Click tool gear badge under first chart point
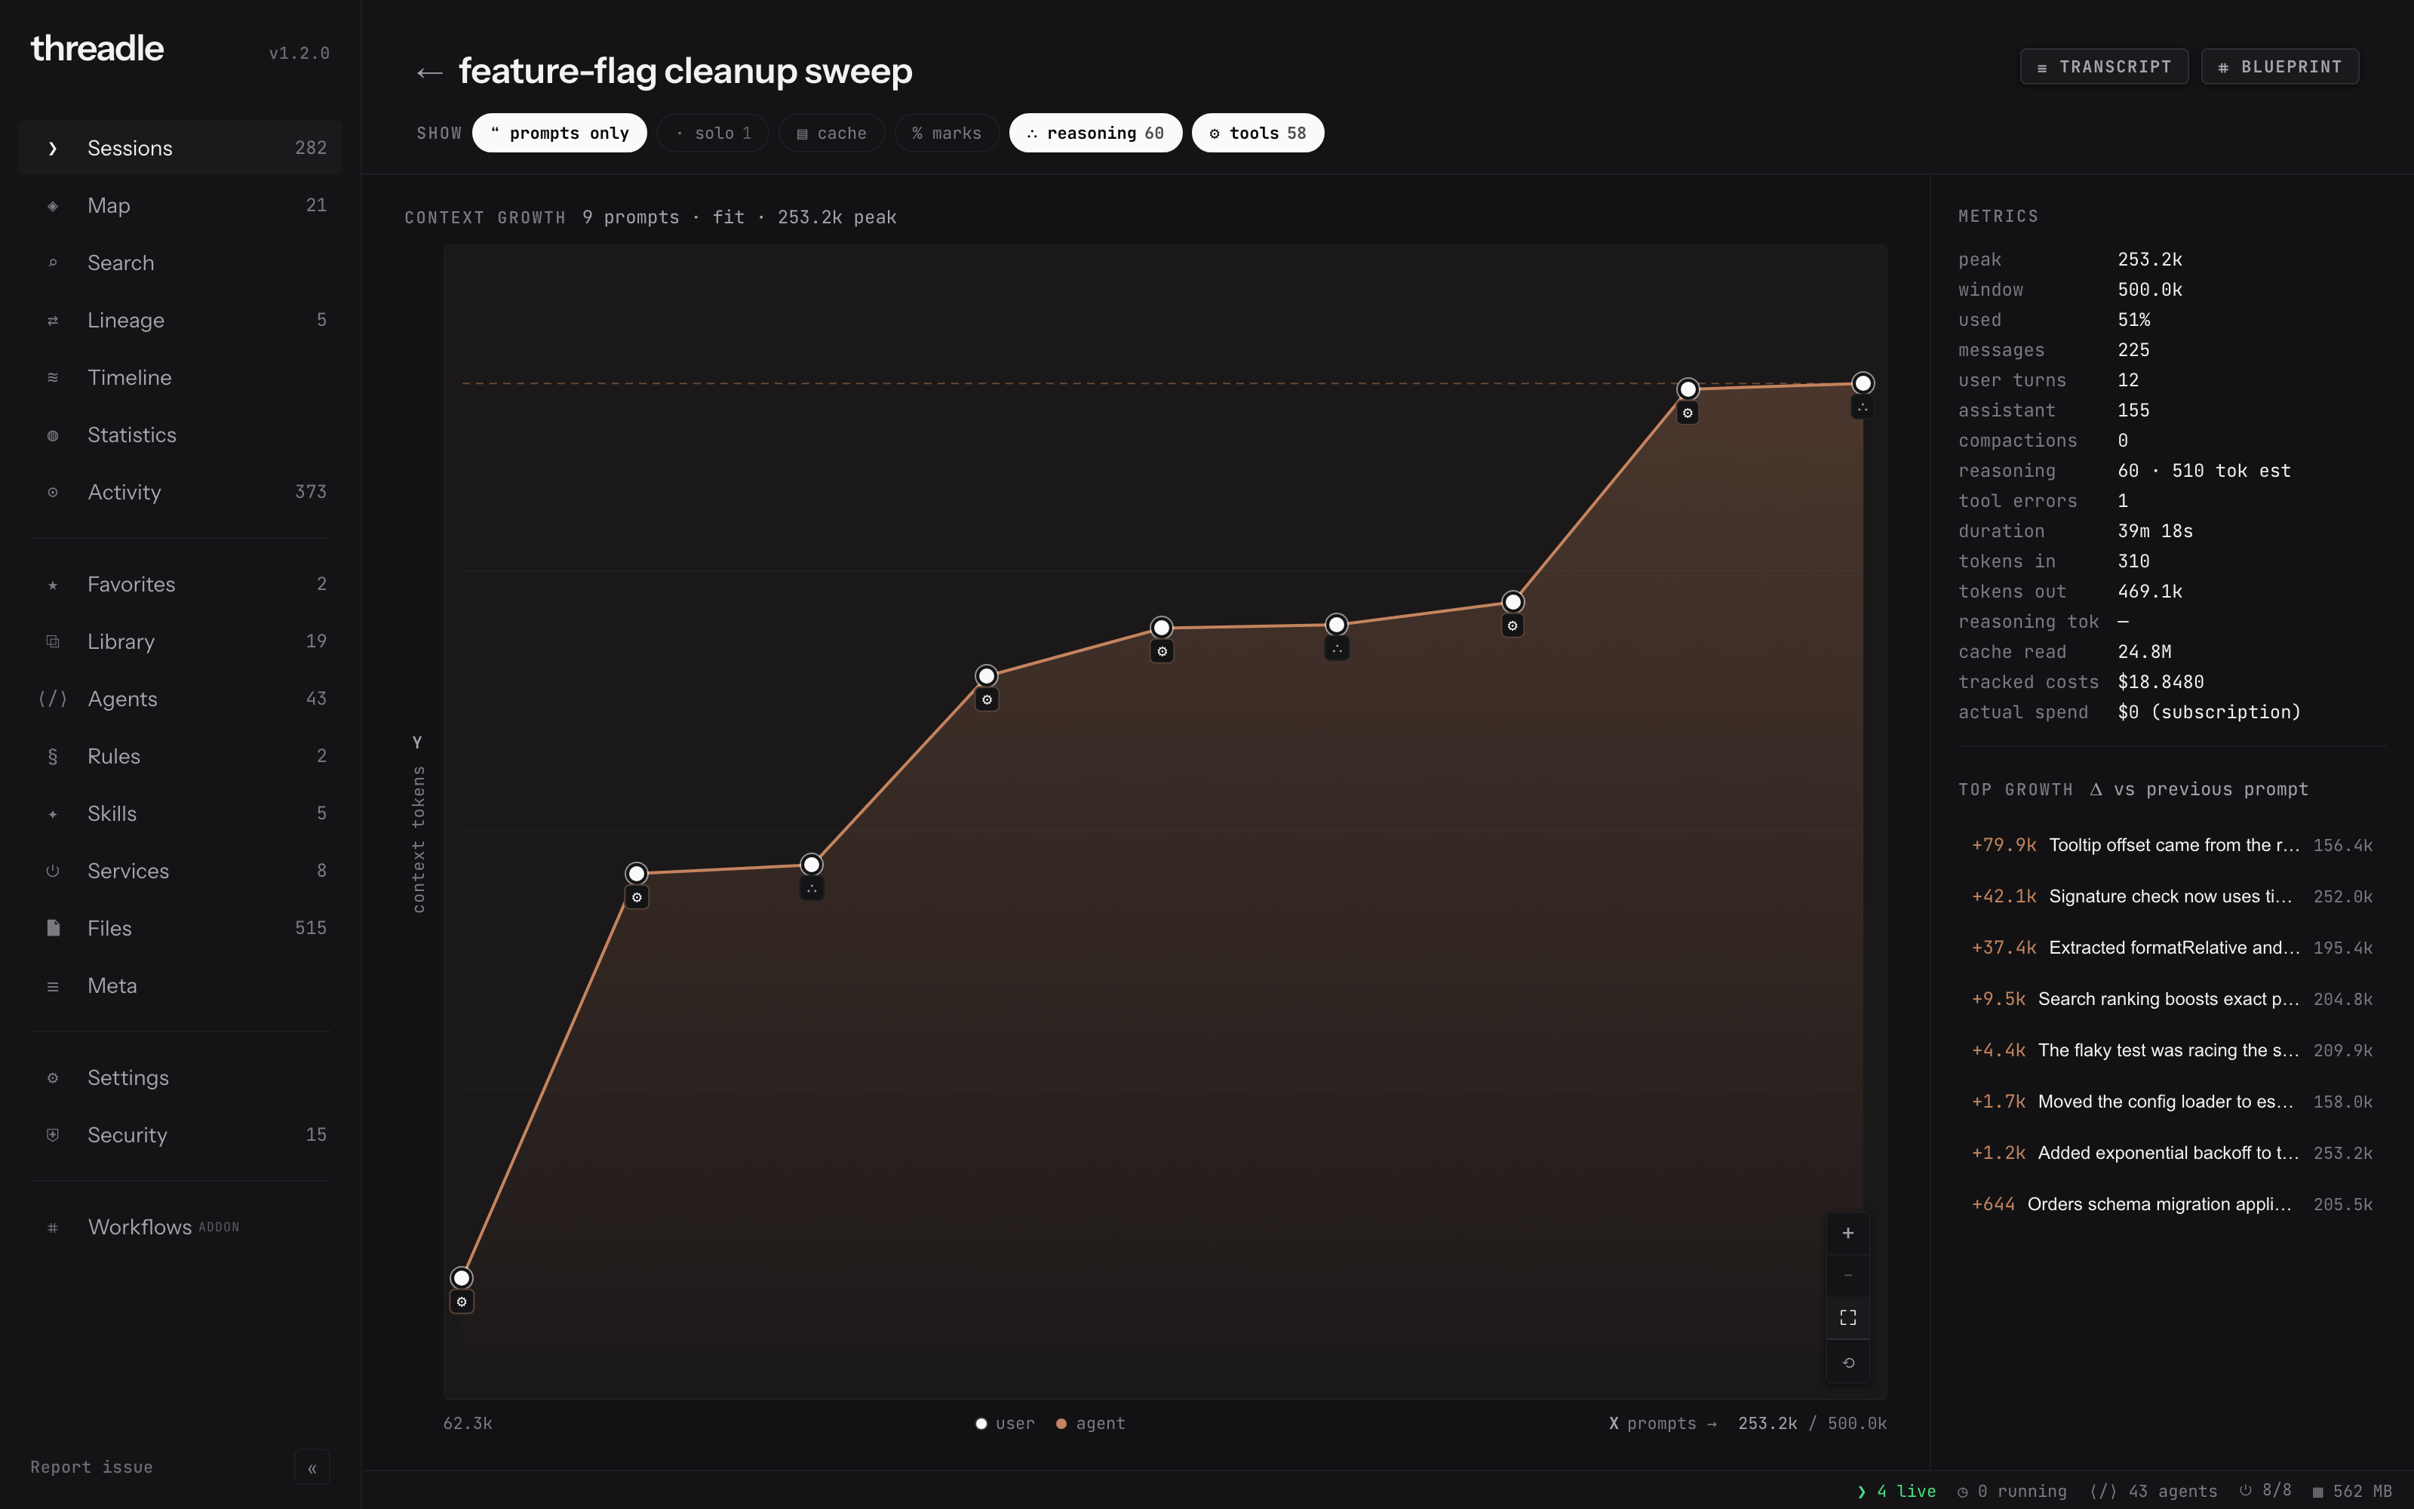 (x=461, y=1302)
